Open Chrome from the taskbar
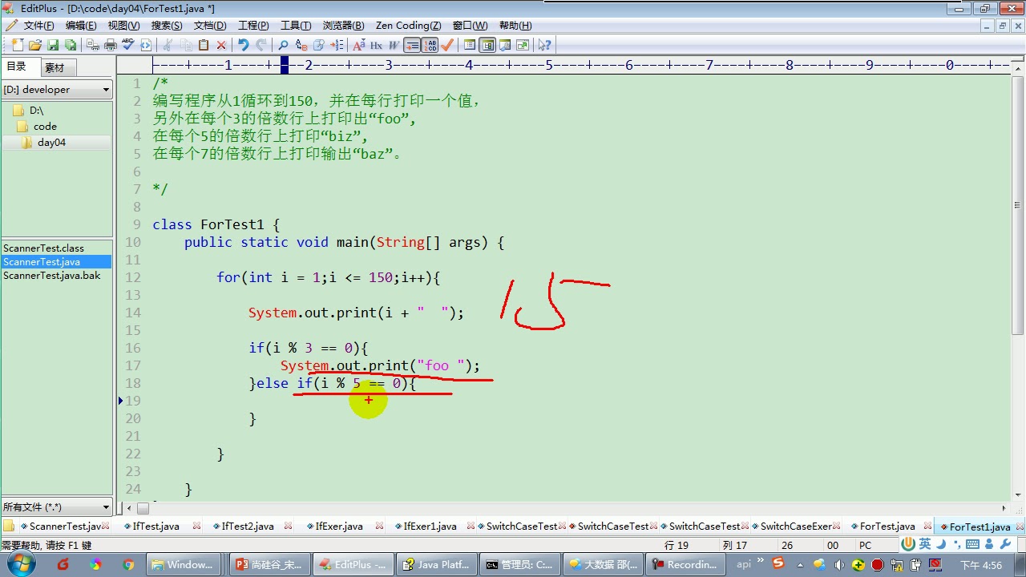Screen dimensions: 1026x577 [128, 564]
